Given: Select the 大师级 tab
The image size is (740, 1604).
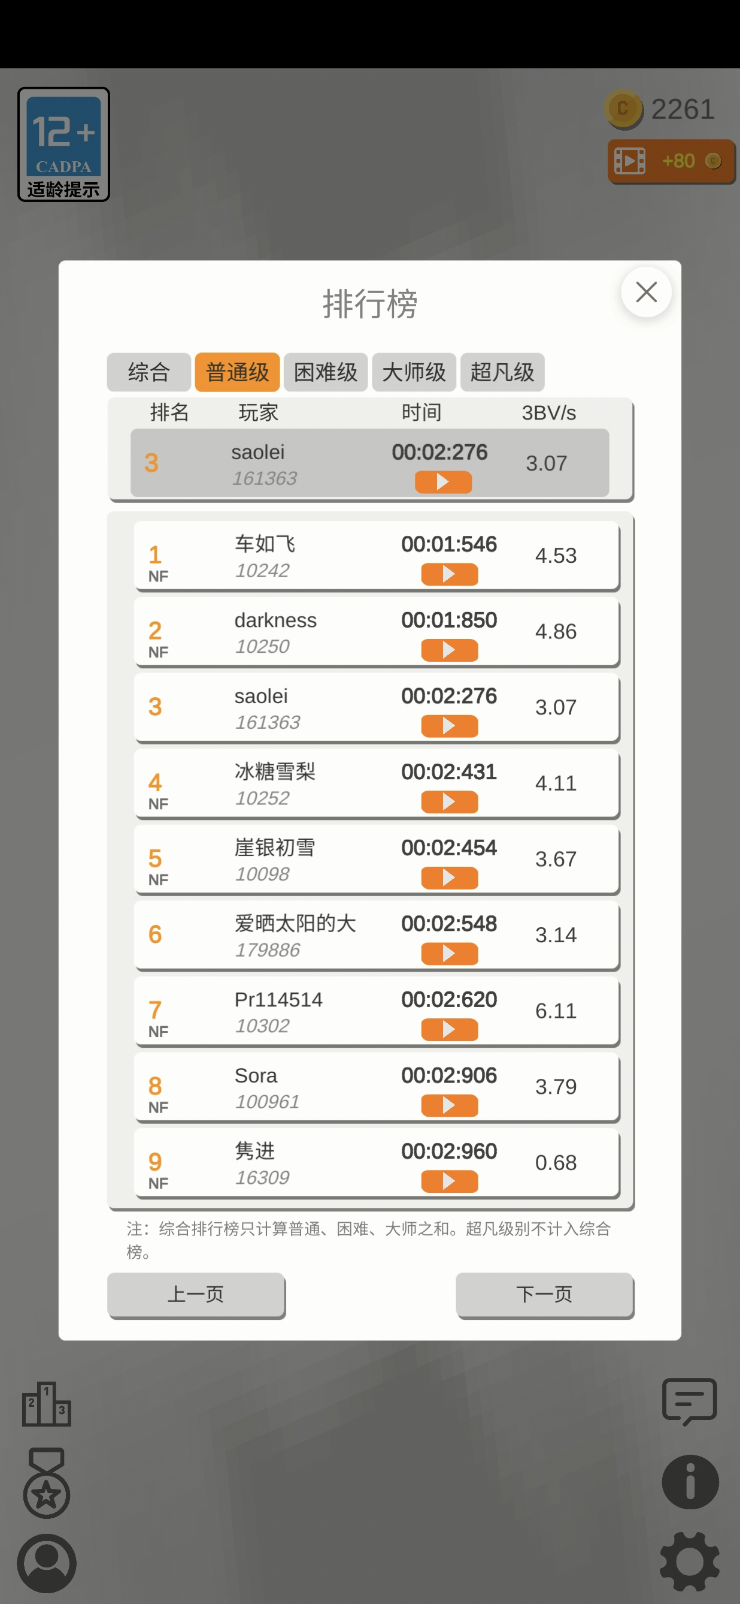Looking at the screenshot, I should point(414,372).
